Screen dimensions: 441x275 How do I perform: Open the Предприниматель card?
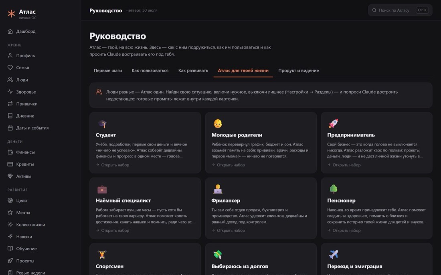(376, 143)
